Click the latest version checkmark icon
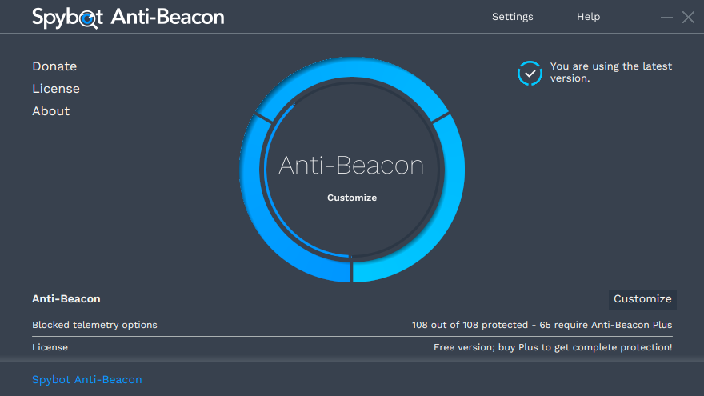This screenshot has width=704, height=396. [x=530, y=73]
